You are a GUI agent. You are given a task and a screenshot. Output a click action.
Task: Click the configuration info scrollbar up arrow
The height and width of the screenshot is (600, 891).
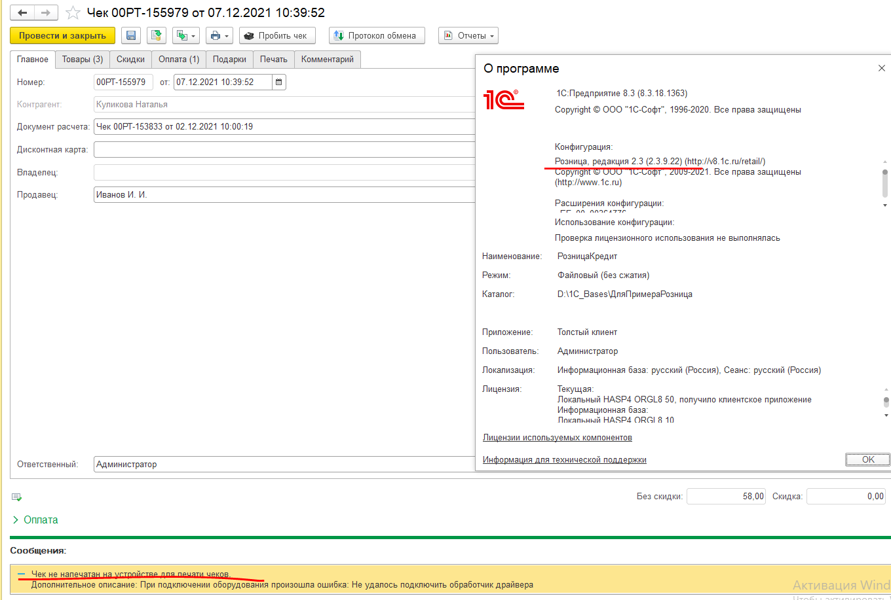click(885, 161)
